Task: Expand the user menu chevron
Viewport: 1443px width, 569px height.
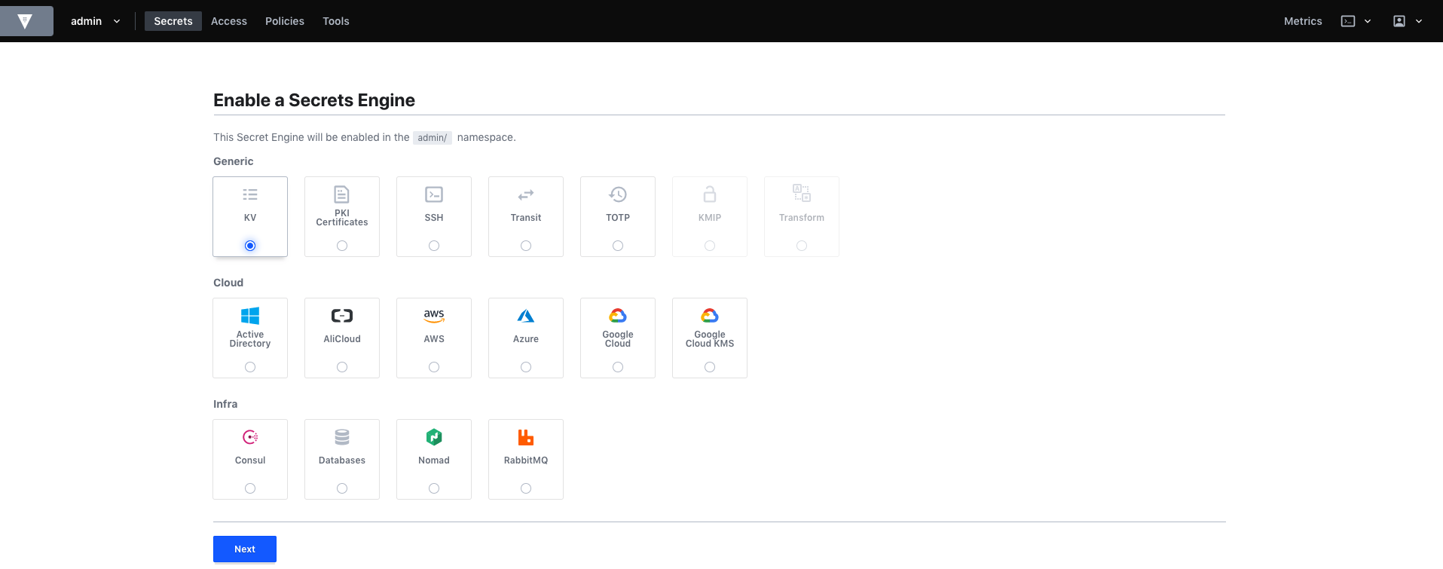Action: click(x=1419, y=21)
